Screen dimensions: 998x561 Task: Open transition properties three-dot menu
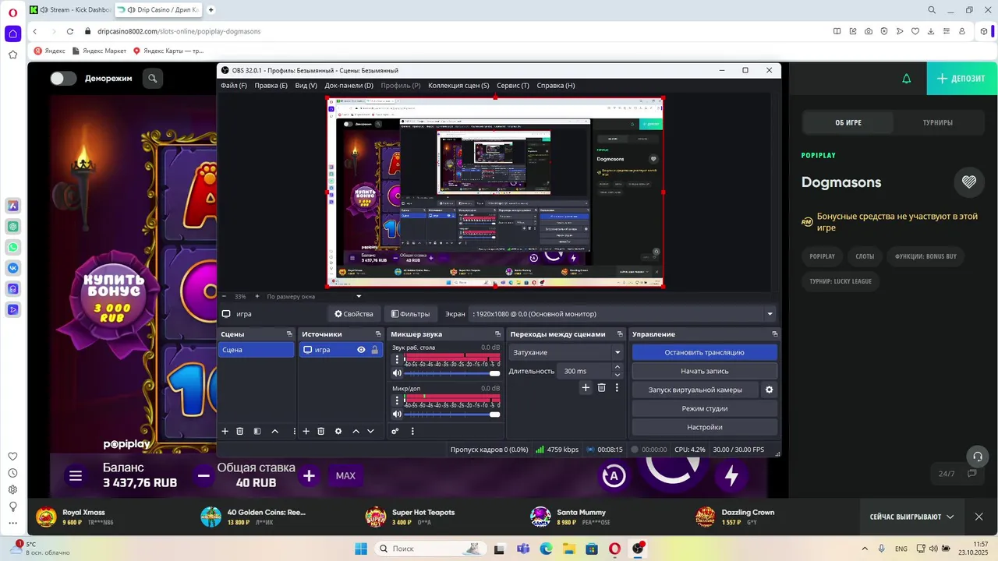tap(617, 387)
